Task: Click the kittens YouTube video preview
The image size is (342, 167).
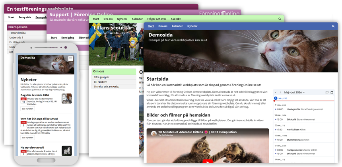Action: click(x=208, y=146)
